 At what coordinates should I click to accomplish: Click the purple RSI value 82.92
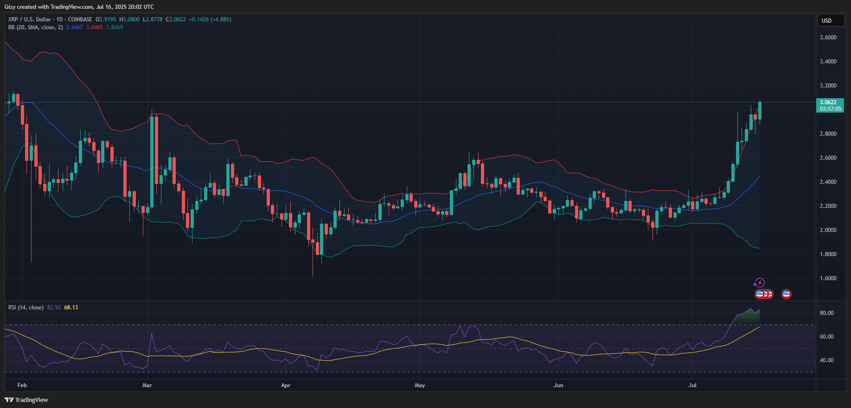54,308
